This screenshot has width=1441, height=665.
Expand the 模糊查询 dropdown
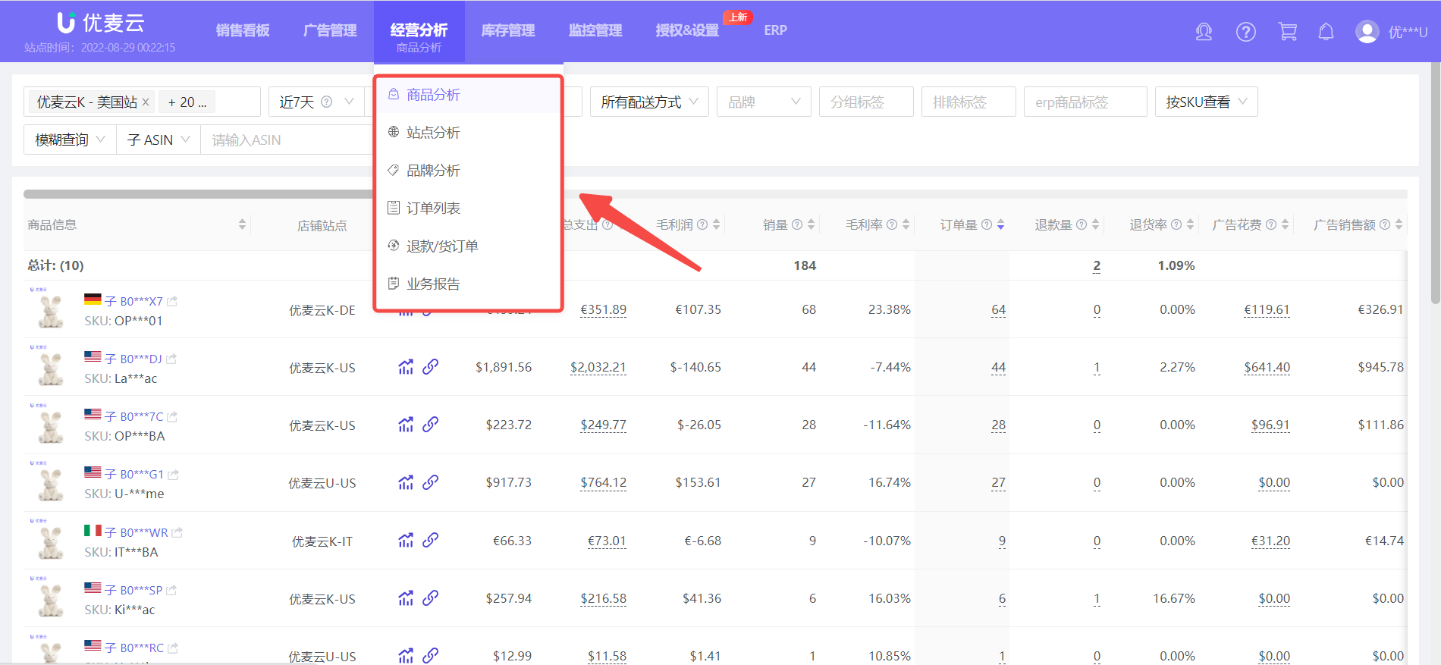[70, 140]
